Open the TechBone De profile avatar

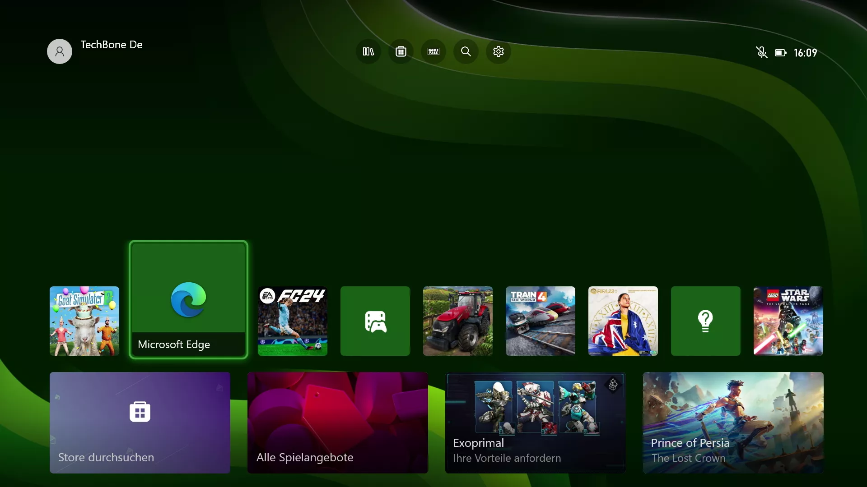(60, 51)
